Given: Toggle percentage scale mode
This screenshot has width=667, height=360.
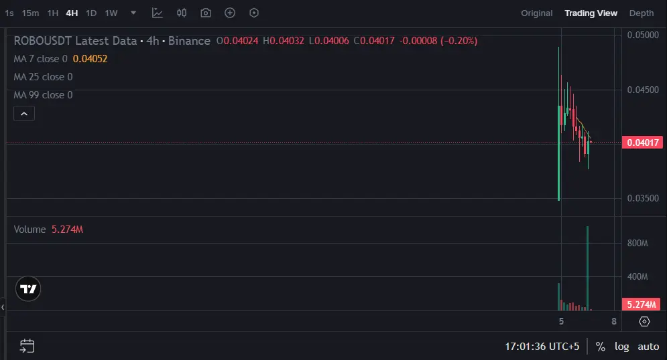Looking at the screenshot, I should [600, 347].
